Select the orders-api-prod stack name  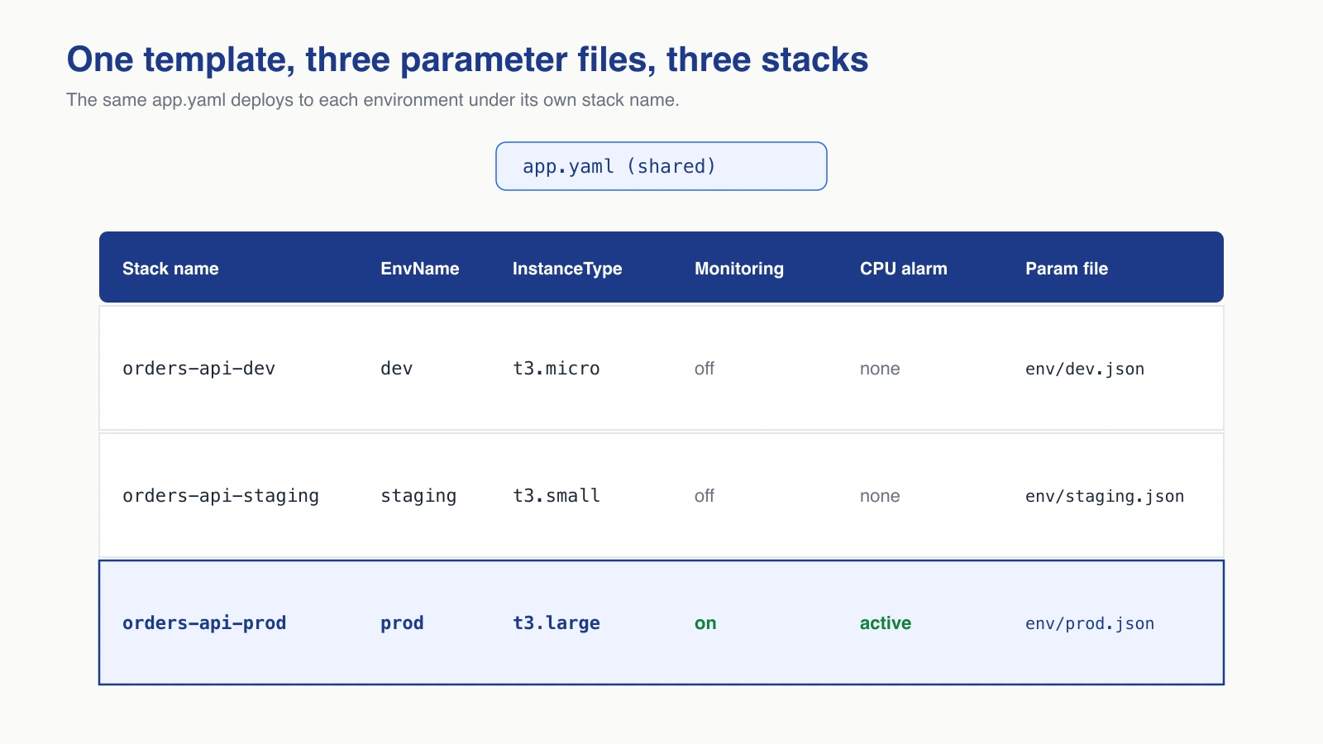click(204, 623)
